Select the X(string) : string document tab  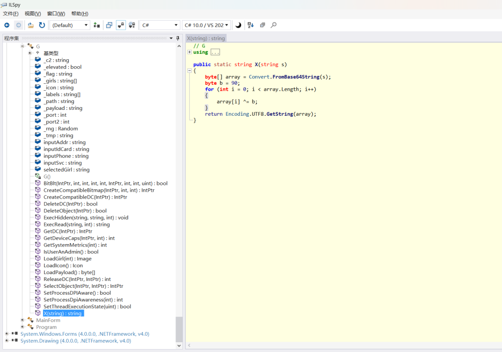coord(206,38)
